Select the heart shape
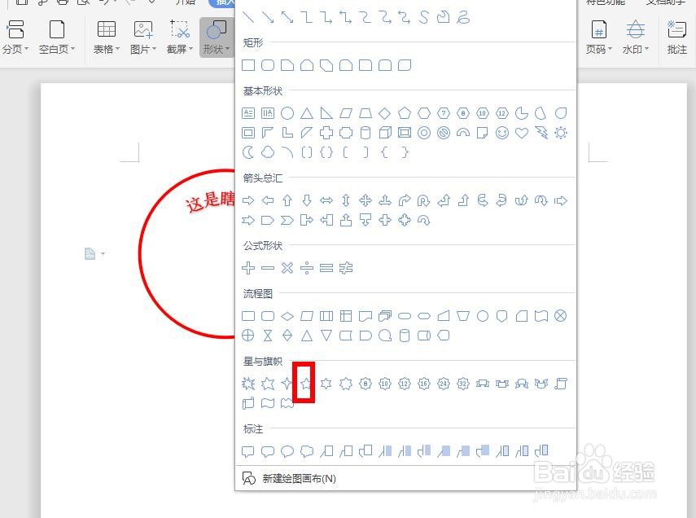The image size is (696, 518). click(x=522, y=133)
